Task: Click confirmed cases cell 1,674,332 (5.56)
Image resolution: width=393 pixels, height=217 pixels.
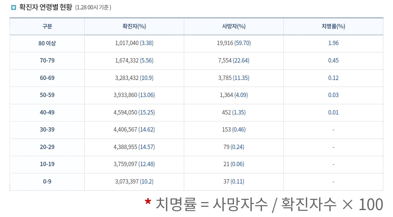Action: point(134,61)
